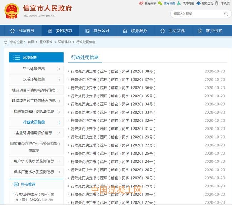Open the official Weibo icon link
Viewport: 232px width, 205px height.
141,3
